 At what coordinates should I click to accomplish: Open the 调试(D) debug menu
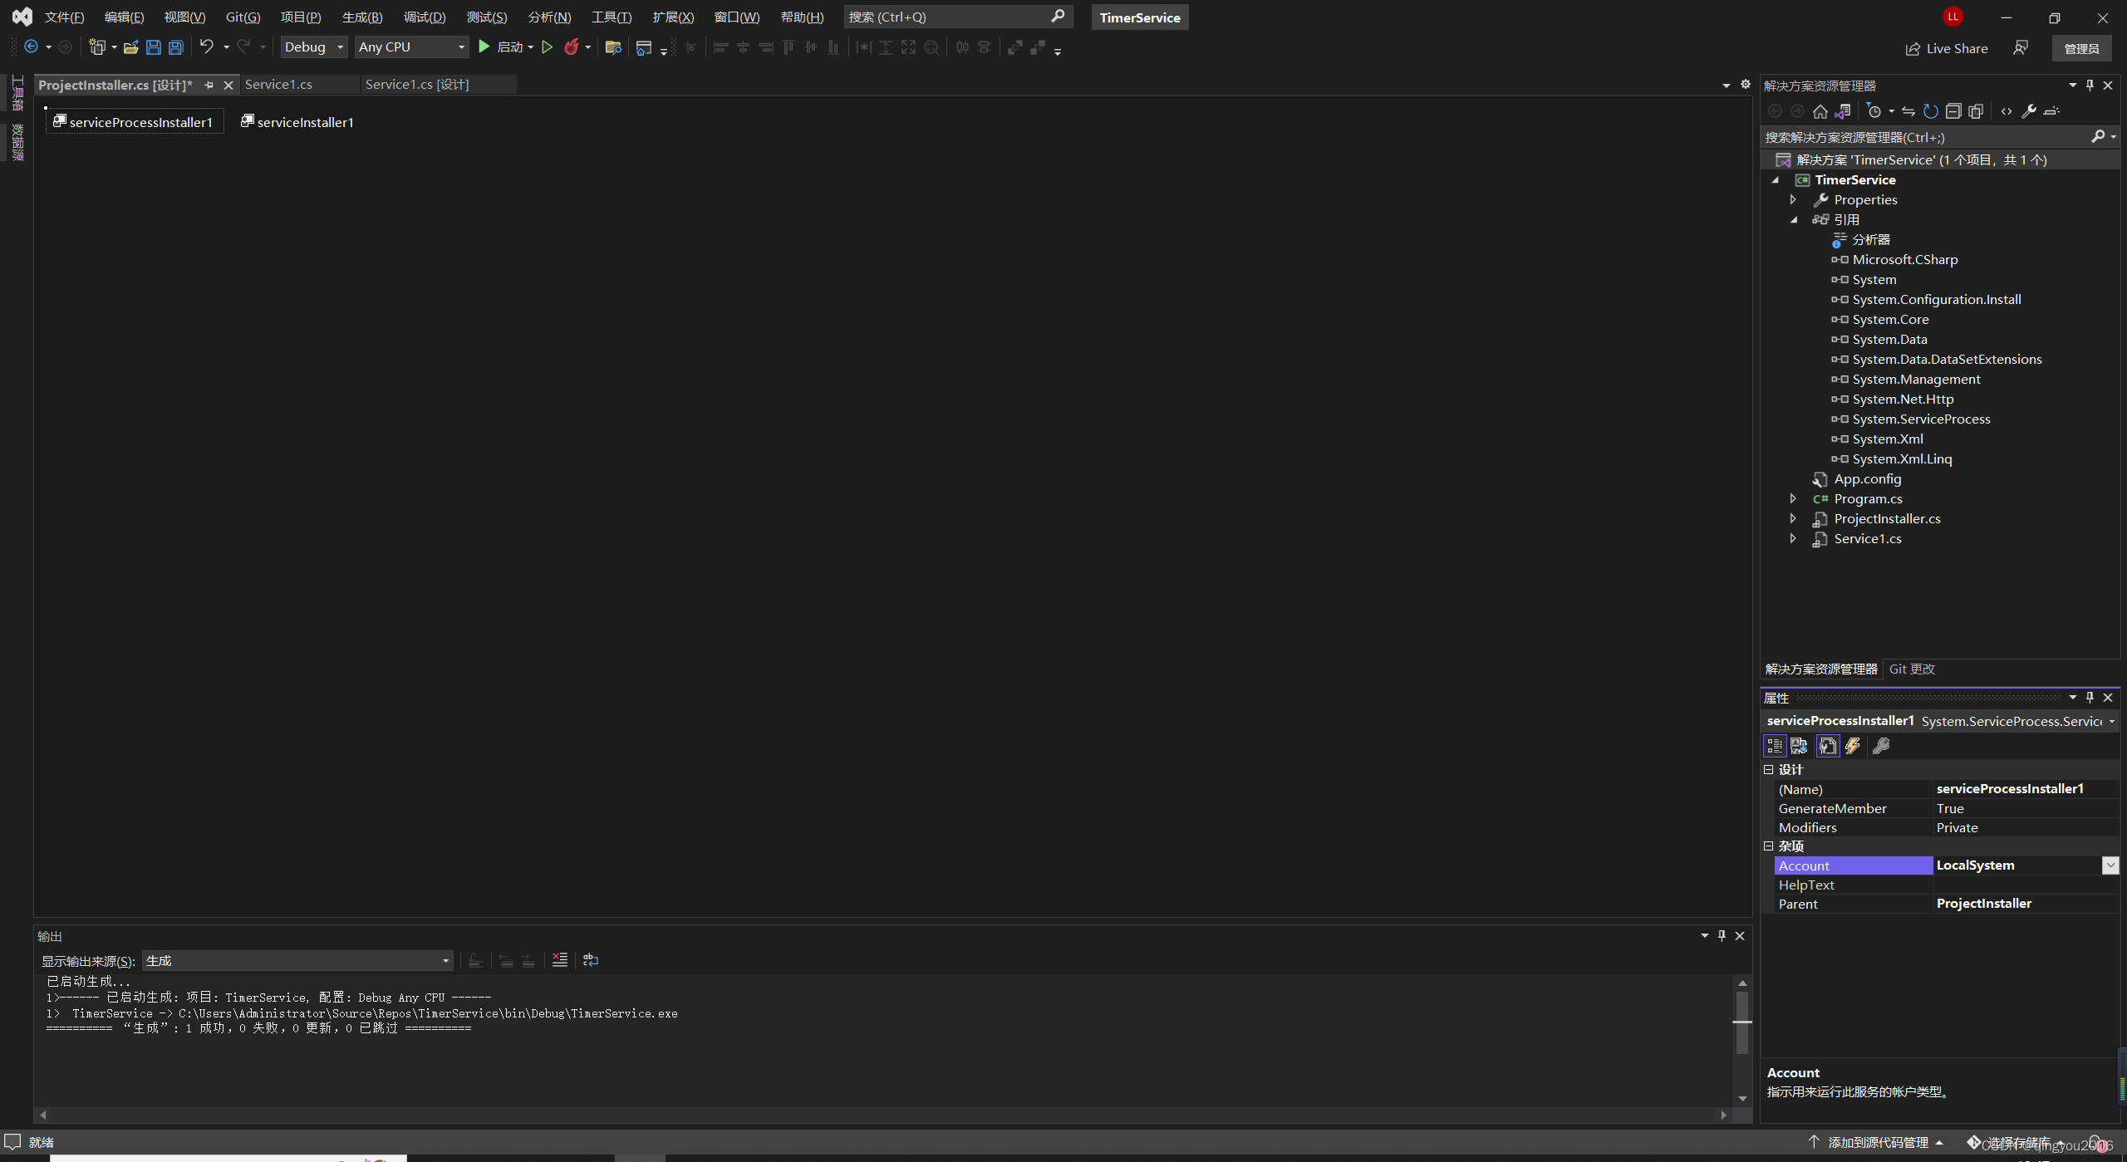pyautogui.click(x=425, y=17)
